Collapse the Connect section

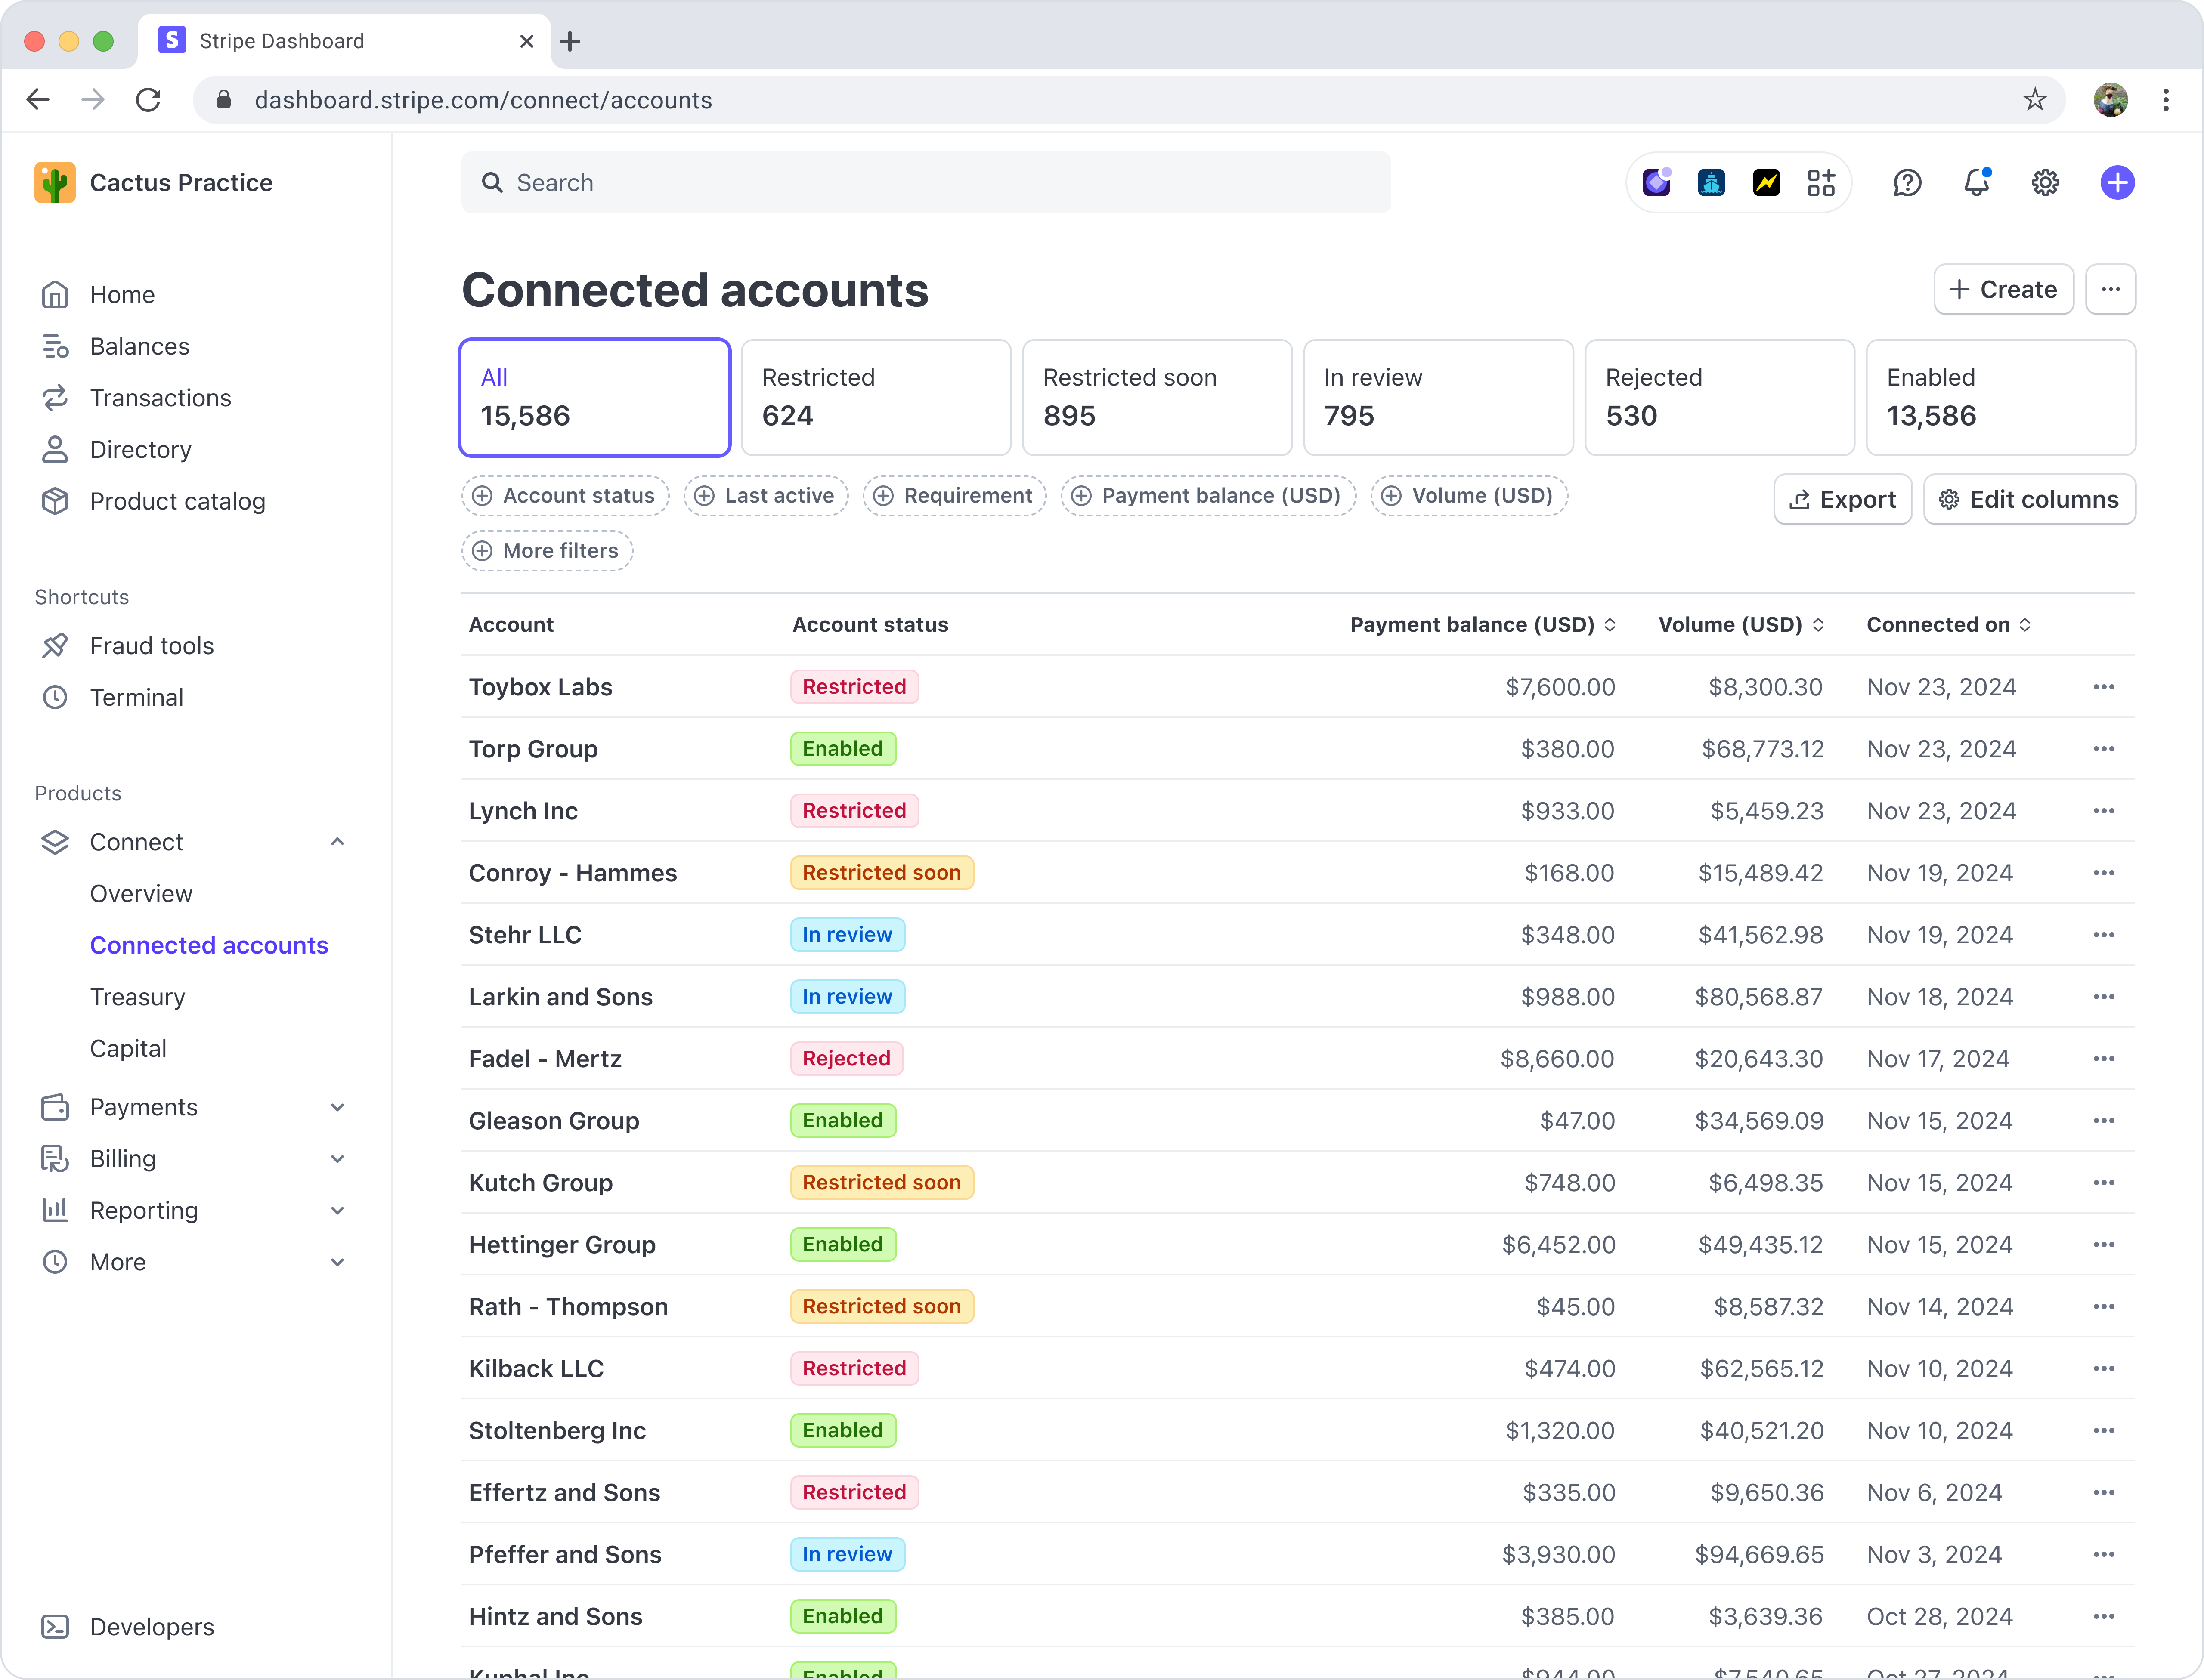(x=337, y=842)
